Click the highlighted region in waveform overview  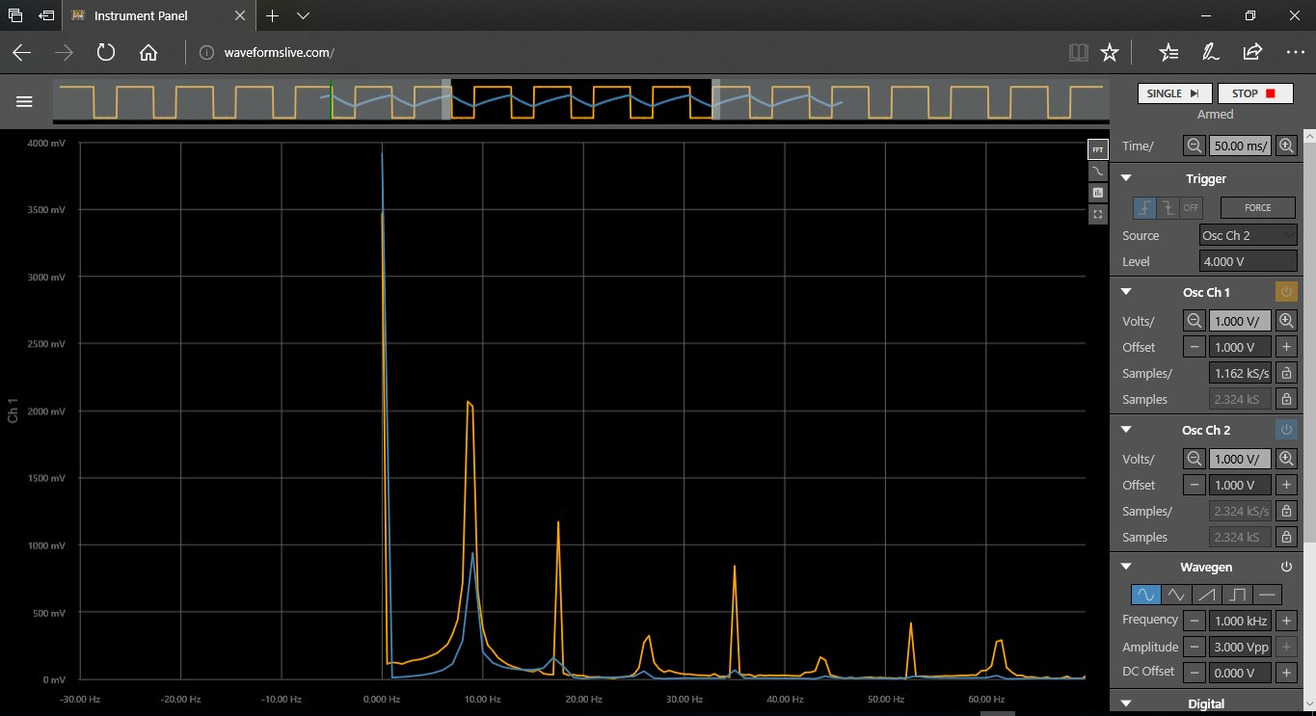(x=581, y=100)
